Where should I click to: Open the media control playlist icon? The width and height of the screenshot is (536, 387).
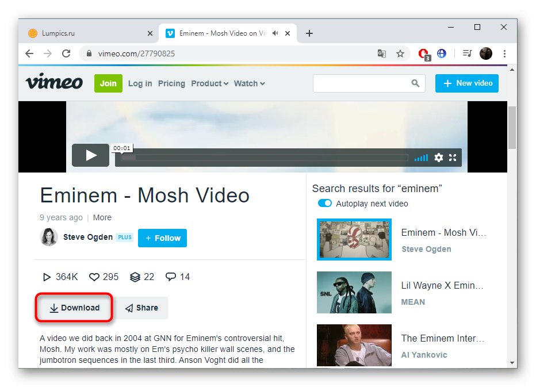[x=467, y=53]
